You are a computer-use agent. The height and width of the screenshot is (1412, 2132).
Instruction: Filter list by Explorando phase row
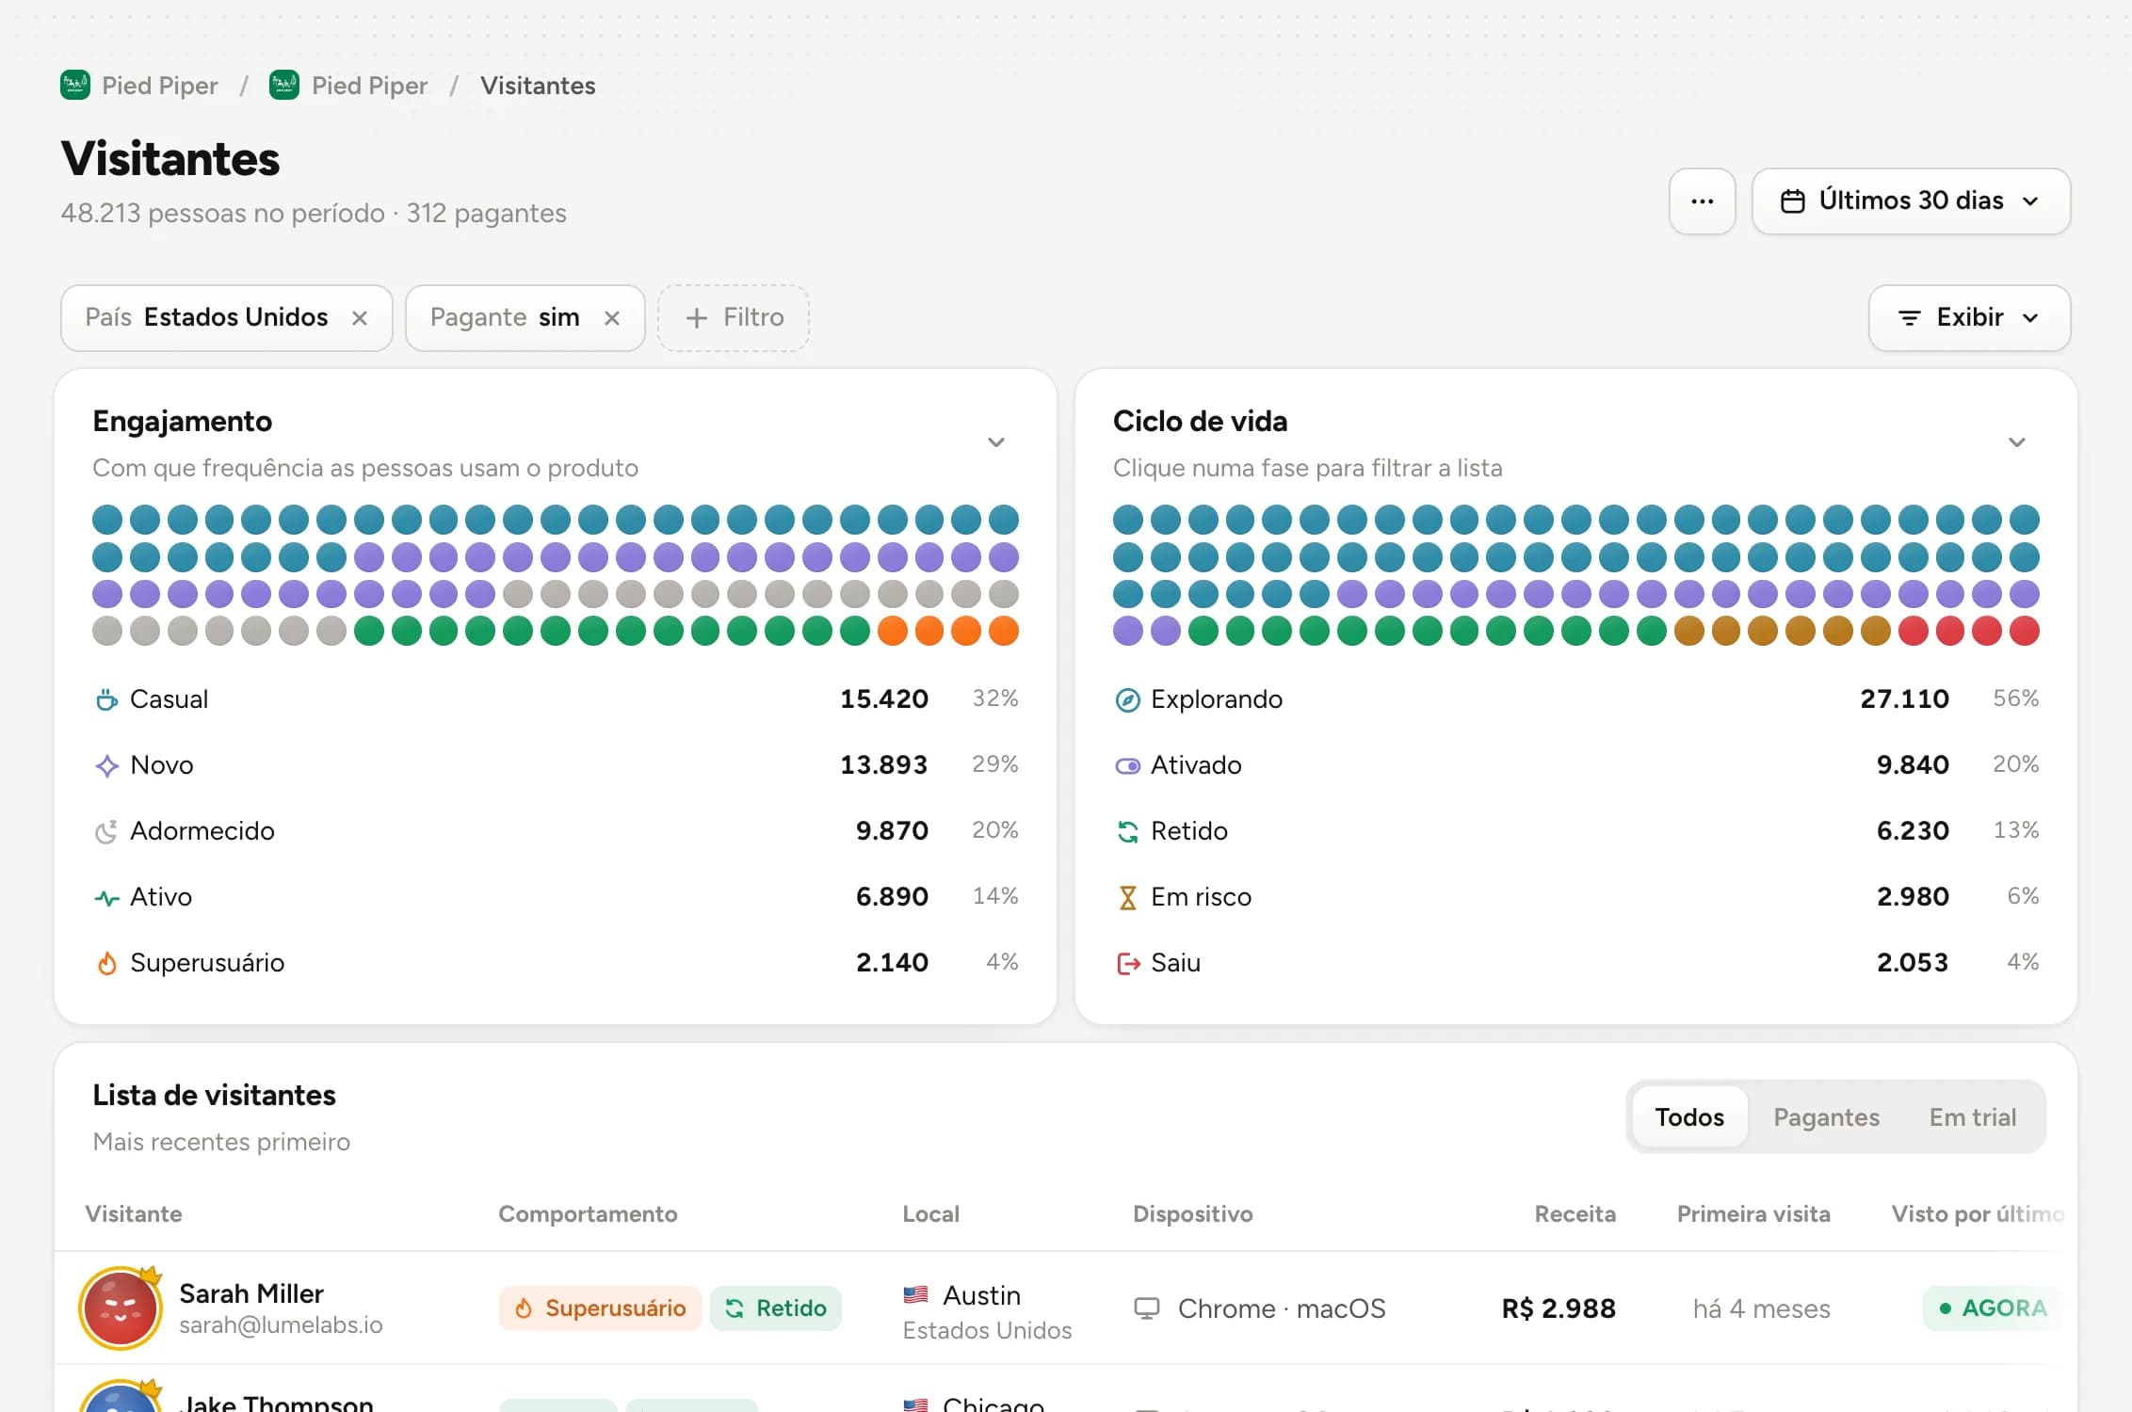tap(1576, 699)
